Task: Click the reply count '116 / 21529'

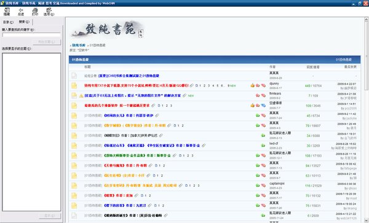Action: [x=313, y=186]
